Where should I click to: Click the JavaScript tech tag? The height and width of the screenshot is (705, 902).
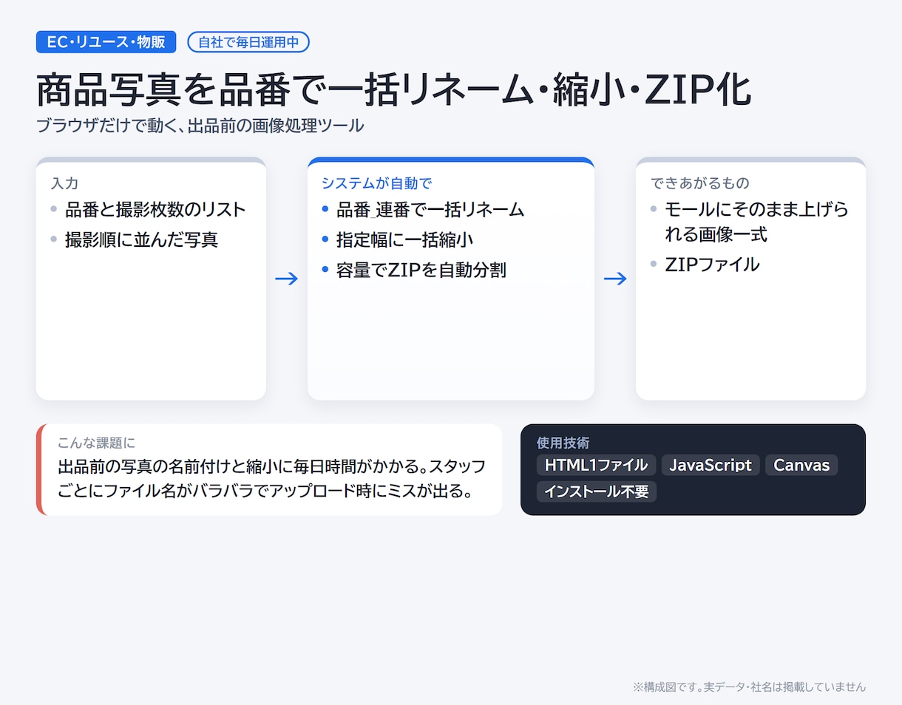pos(711,465)
